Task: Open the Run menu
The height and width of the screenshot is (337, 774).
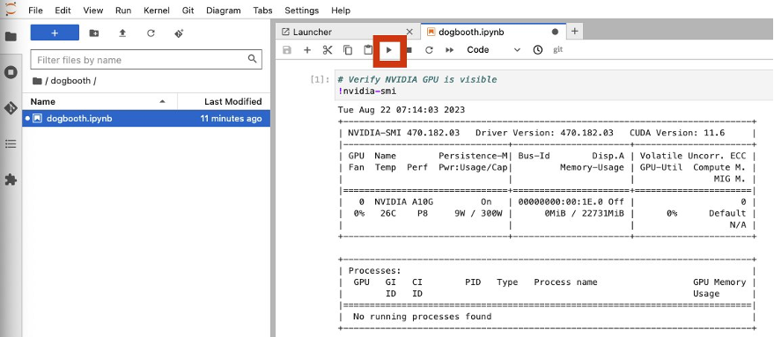Action: [x=123, y=10]
